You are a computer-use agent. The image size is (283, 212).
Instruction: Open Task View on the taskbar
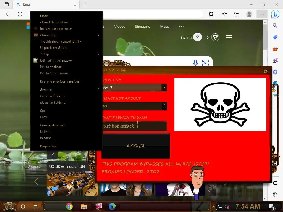click(x=36, y=206)
